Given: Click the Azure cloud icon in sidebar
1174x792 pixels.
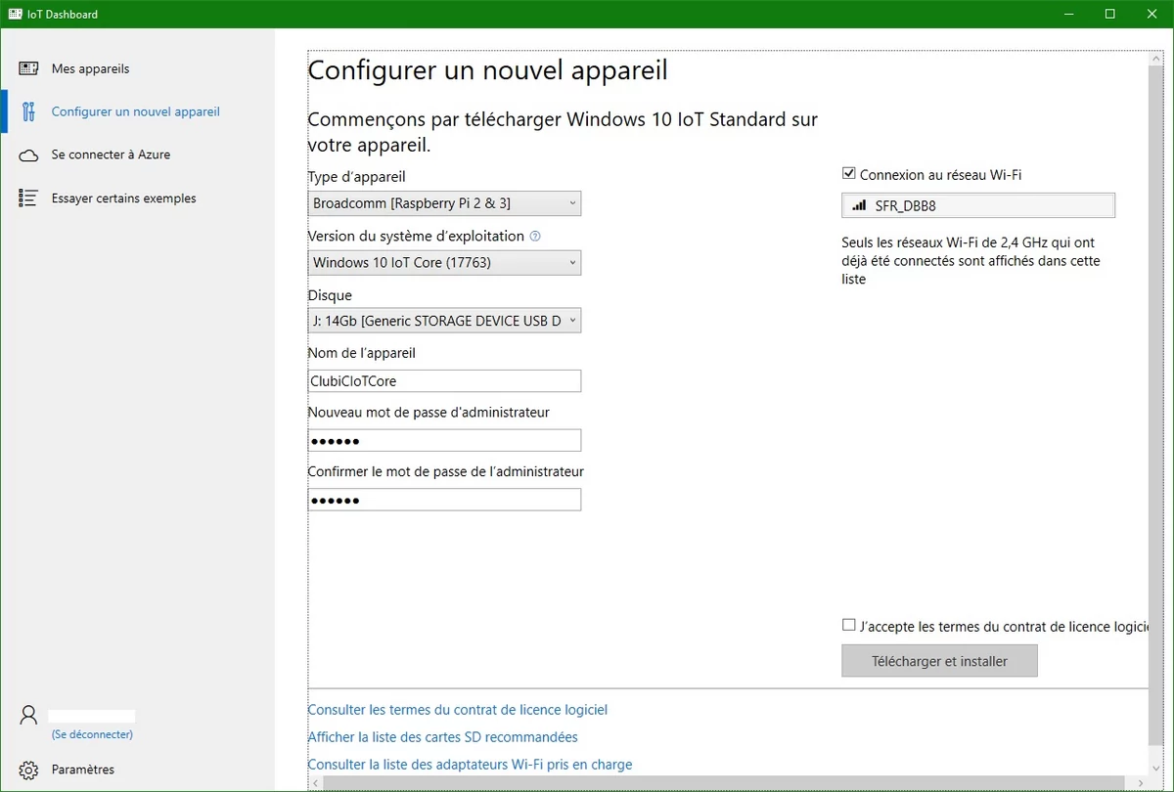Looking at the screenshot, I should [x=28, y=154].
